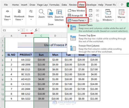Switch to the Developer tab
Image resolution: width=129 pixels, height=108 pixels.
91,5
